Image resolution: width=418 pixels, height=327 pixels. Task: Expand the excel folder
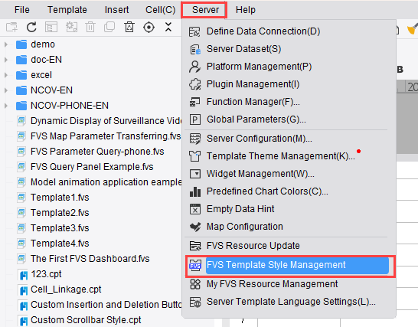[6, 75]
